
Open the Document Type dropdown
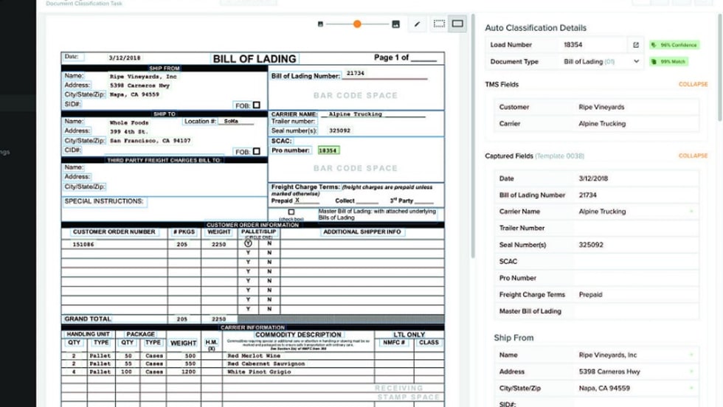[x=636, y=62]
